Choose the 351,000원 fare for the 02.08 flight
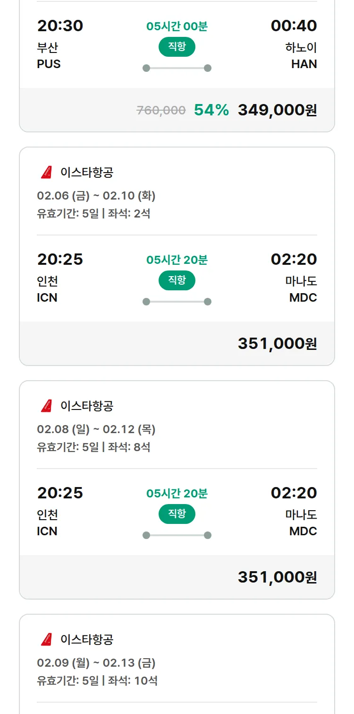The height and width of the screenshot is (714, 354). (277, 577)
